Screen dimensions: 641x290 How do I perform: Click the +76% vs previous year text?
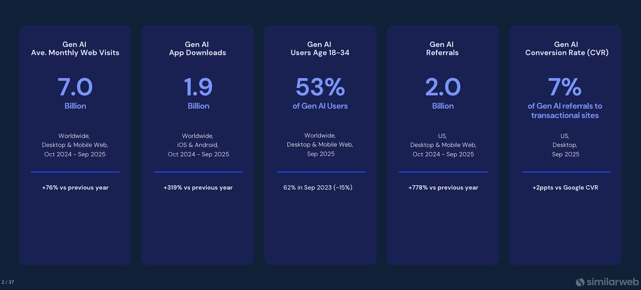pyautogui.click(x=75, y=188)
